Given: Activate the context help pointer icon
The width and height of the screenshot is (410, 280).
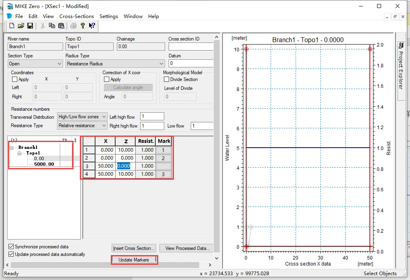Looking at the screenshot, I should [92, 26].
